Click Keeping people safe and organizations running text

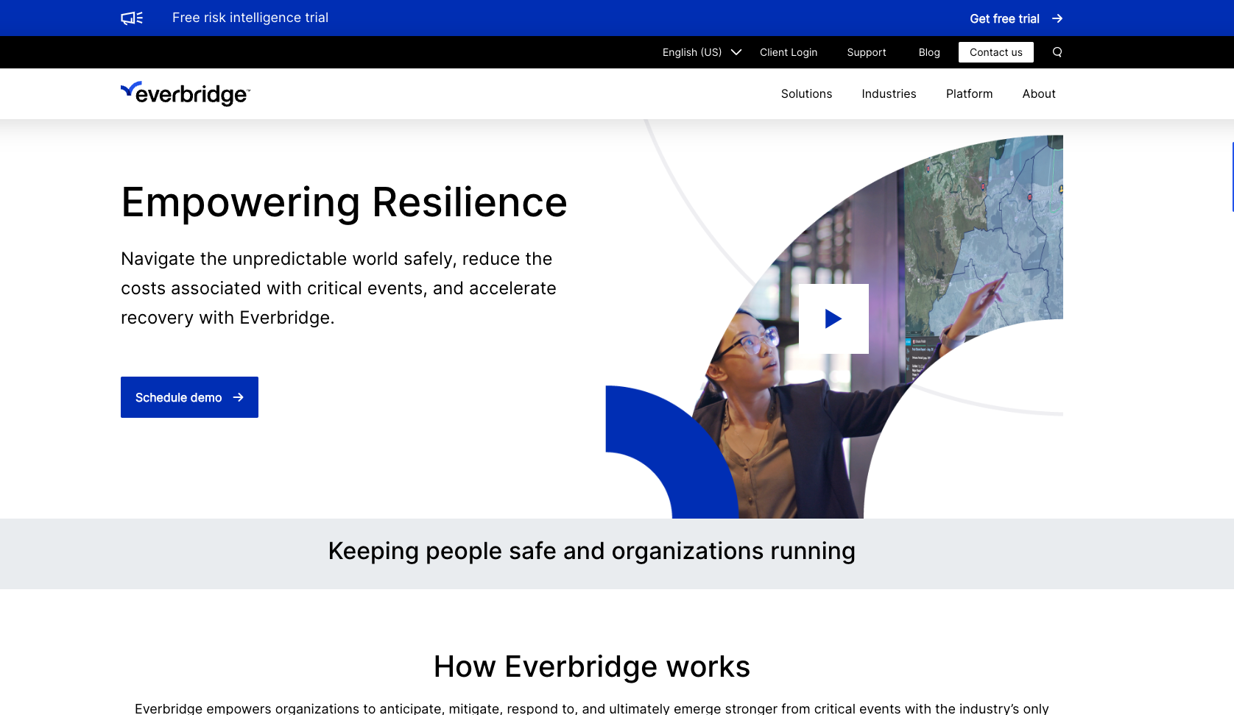click(x=591, y=551)
